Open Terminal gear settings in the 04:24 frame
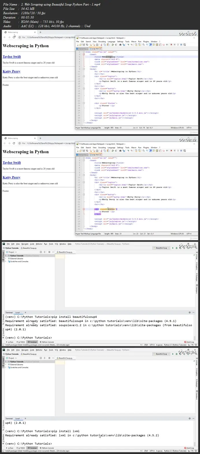The image size is (200, 454). [190, 418]
